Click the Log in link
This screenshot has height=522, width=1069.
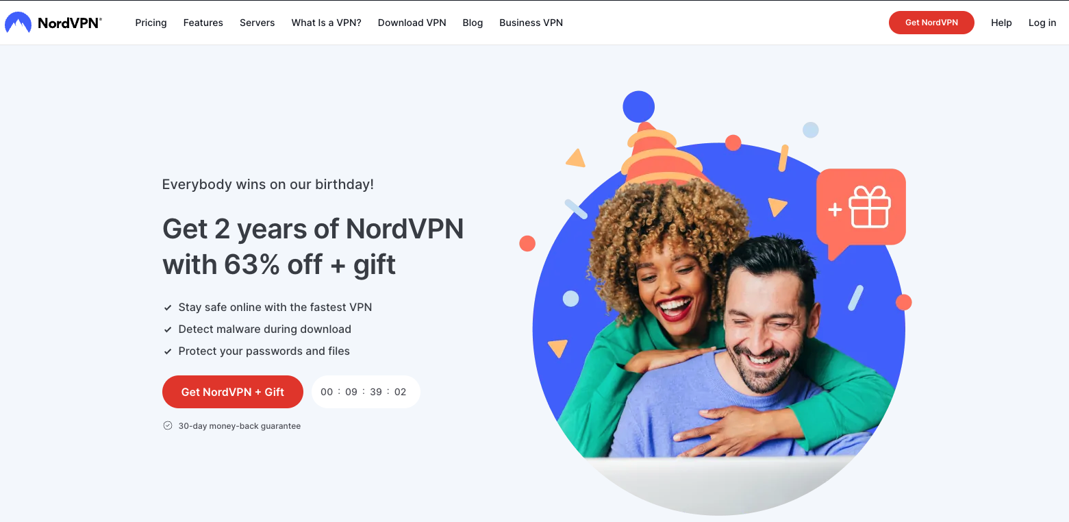(1042, 23)
